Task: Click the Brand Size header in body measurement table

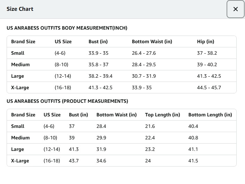Action: (23, 41)
